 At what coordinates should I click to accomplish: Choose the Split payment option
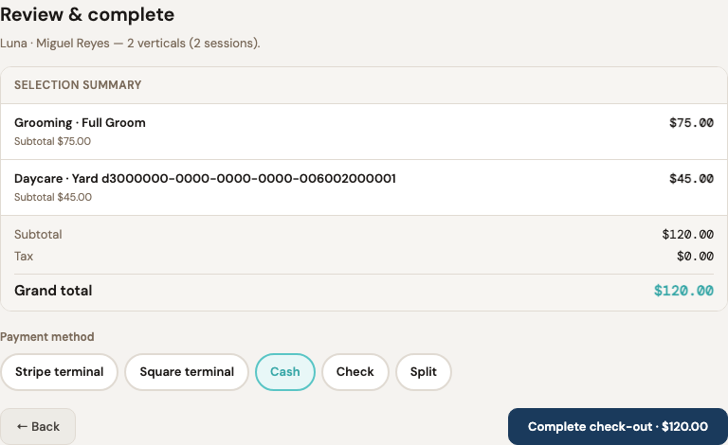[x=424, y=372]
